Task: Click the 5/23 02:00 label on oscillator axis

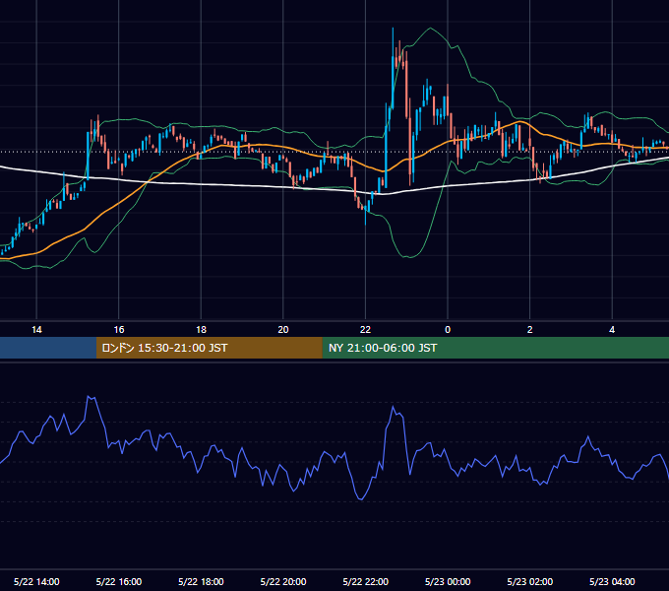Action: (530, 581)
